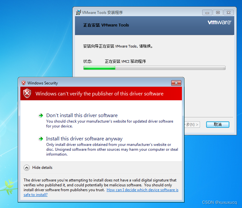242x208 pixels.
Task: Click the vmware logo in the installer header
Action: click(219, 22)
